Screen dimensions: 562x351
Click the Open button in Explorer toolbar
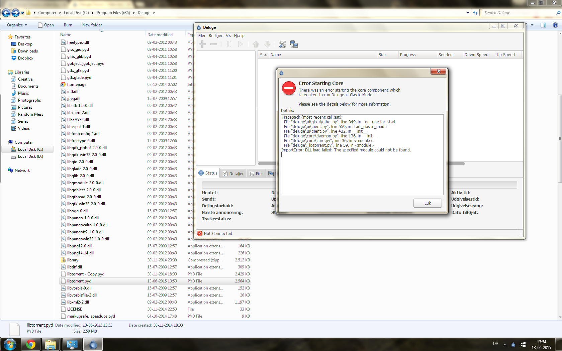46,25
